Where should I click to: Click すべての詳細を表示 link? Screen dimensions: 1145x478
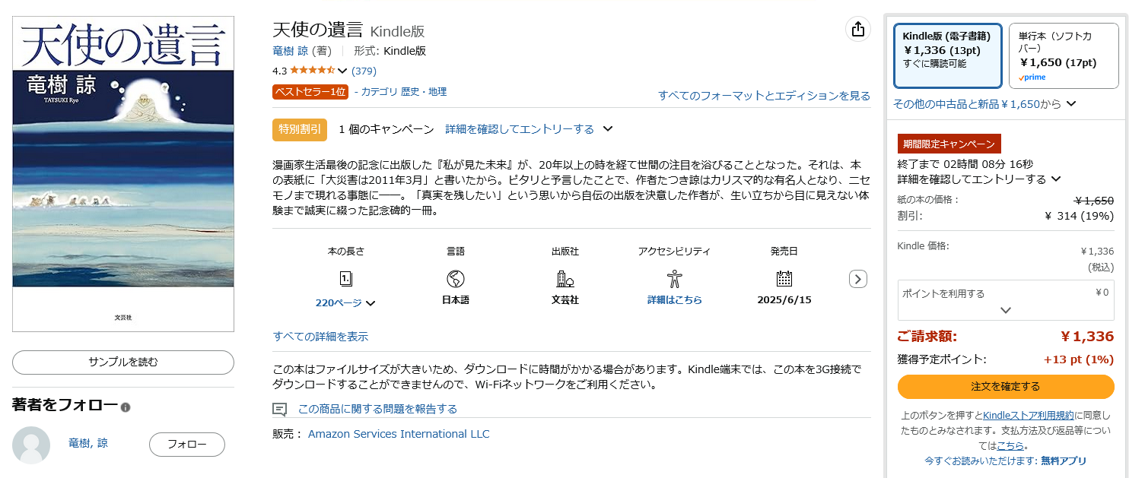(320, 337)
